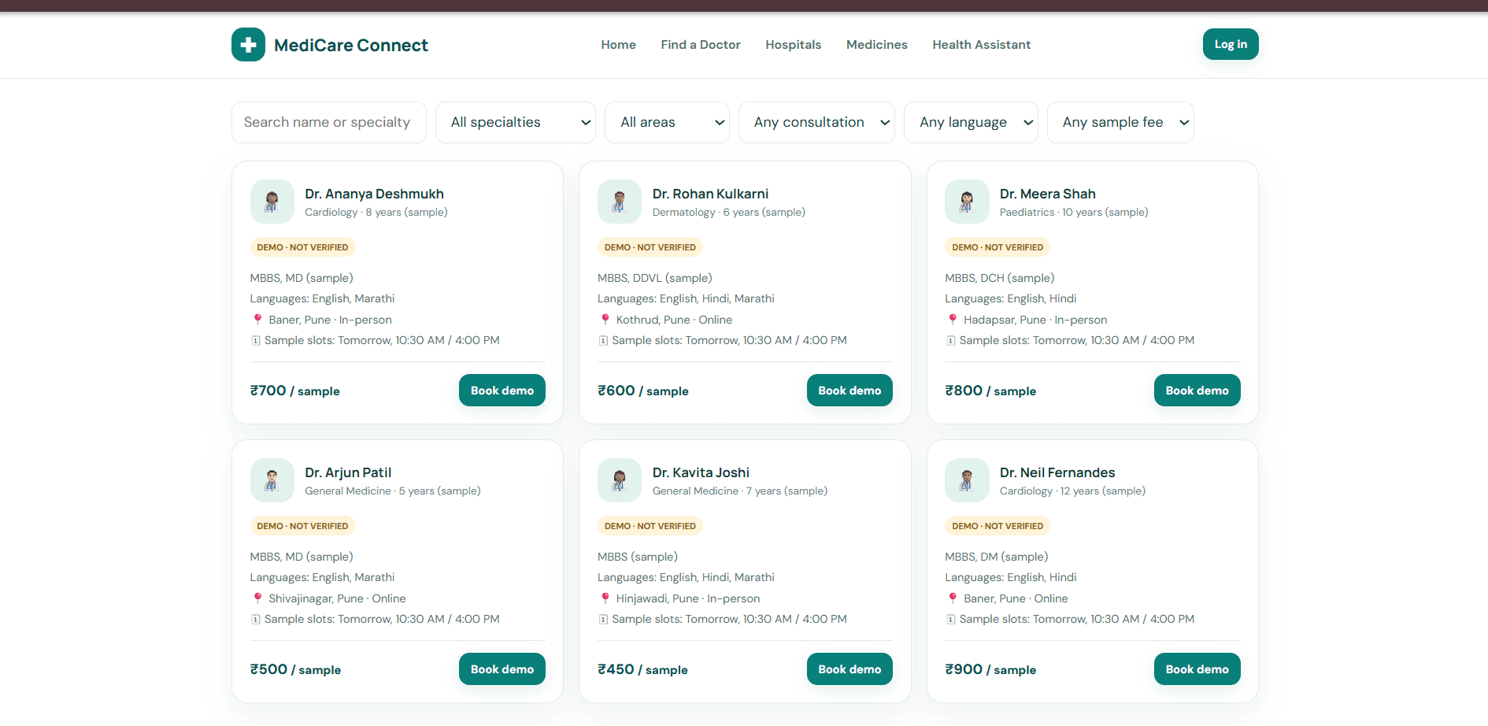The height and width of the screenshot is (726, 1488).
Task: Expand the Any language filter
Action: pos(971,122)
